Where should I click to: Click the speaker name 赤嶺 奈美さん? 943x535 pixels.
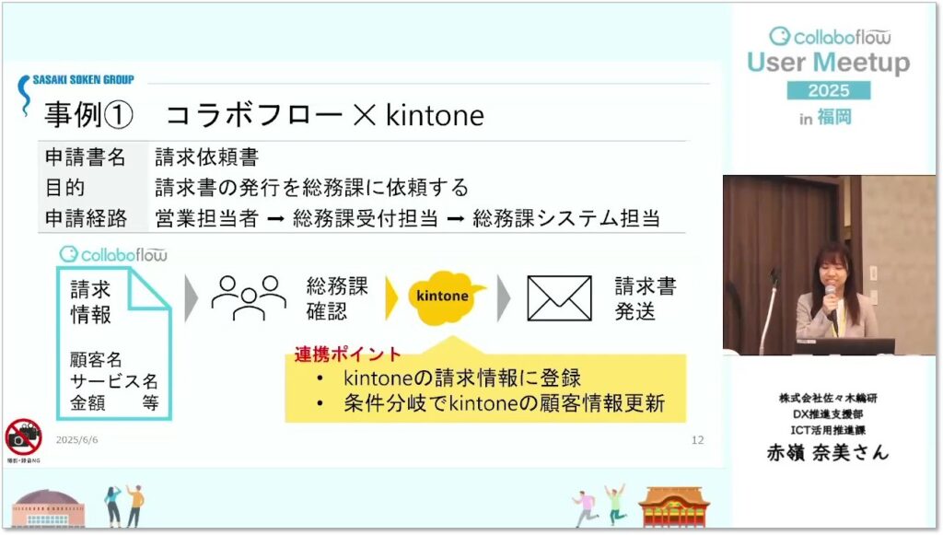point(828,453)
